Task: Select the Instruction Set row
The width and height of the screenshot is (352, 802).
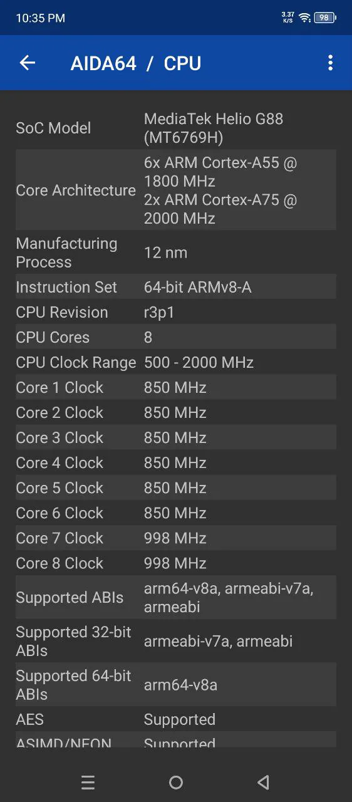Action: 176,287
